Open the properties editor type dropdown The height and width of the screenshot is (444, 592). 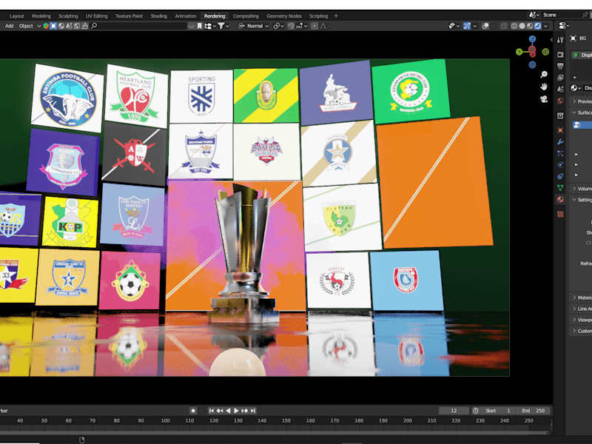(x=564, y=26)
